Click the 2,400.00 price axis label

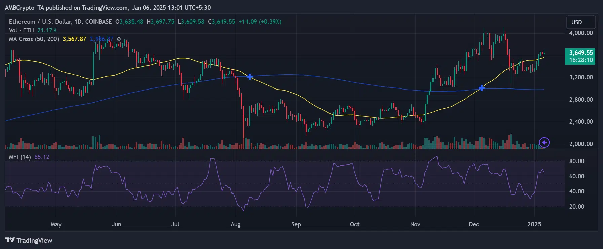(581, 122)
